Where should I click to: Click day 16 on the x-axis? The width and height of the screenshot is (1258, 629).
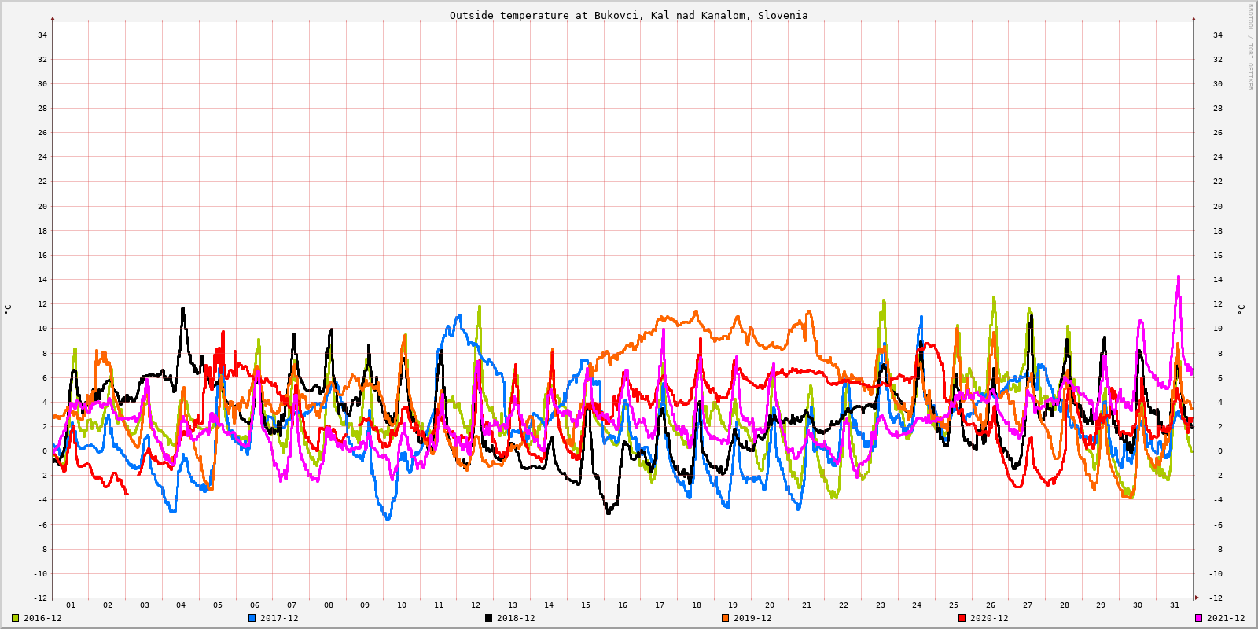(x=623, y=605)
